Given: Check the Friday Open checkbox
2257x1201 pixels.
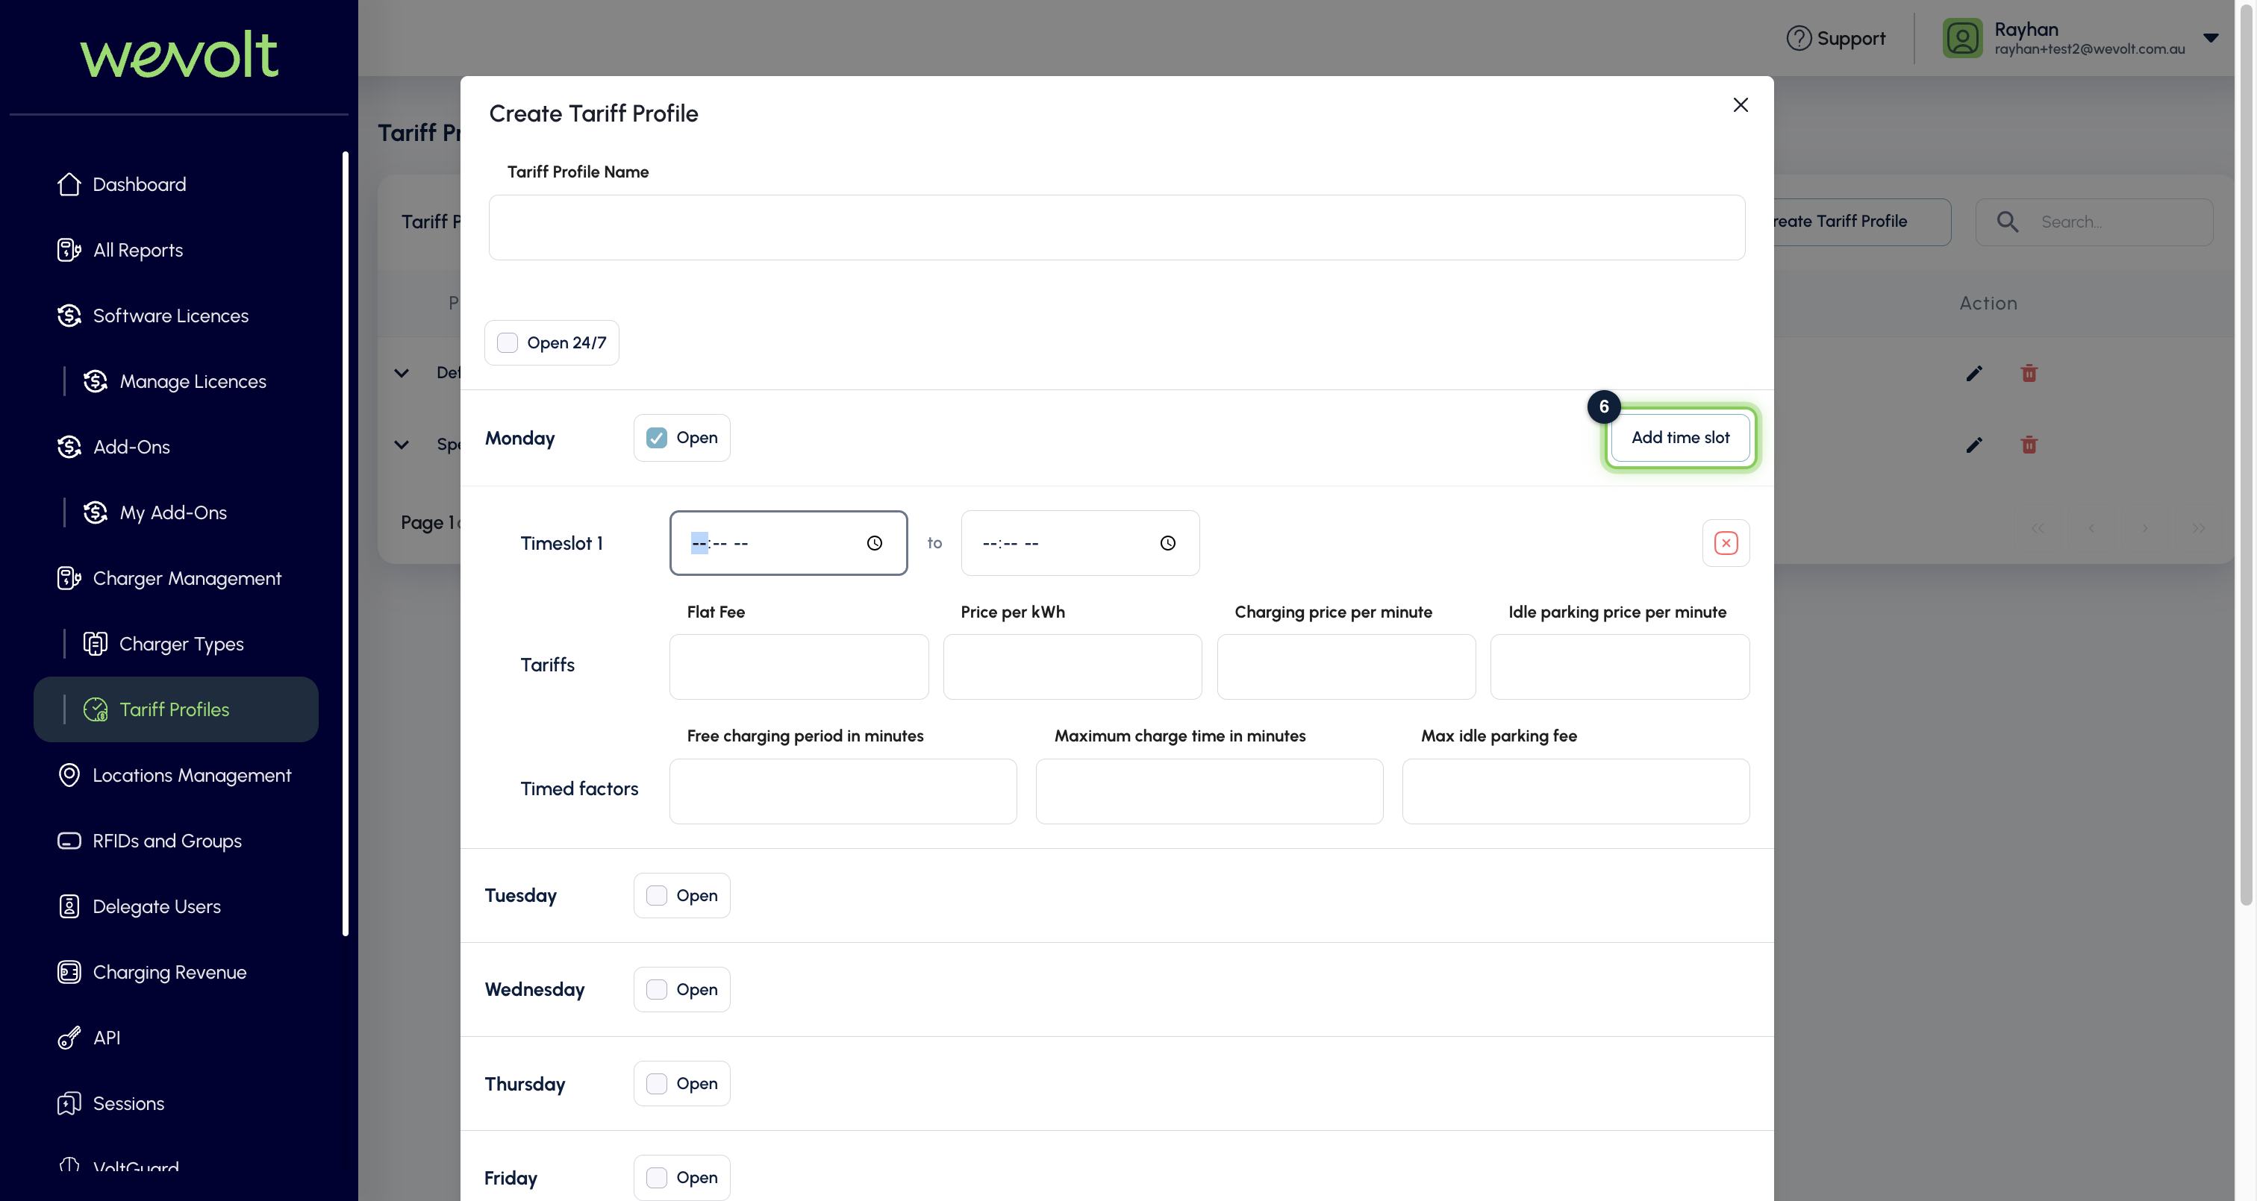Looking at the screenshot, I should tap(656, 1177).
